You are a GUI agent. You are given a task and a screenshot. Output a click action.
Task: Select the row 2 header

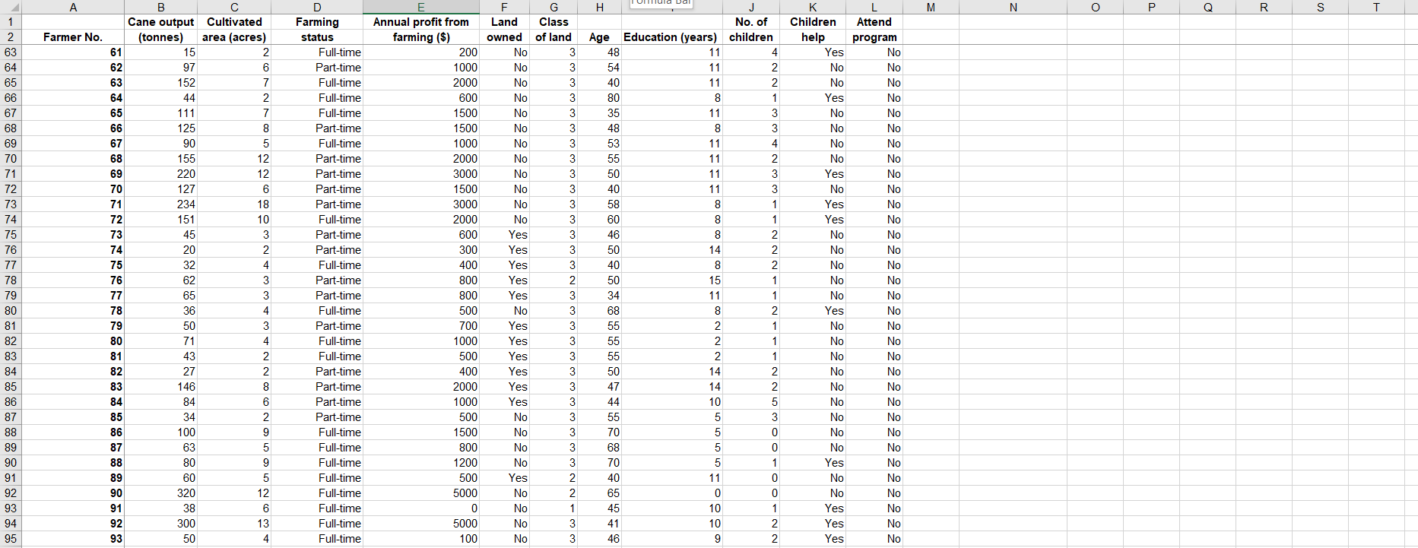tap(11, 37)
